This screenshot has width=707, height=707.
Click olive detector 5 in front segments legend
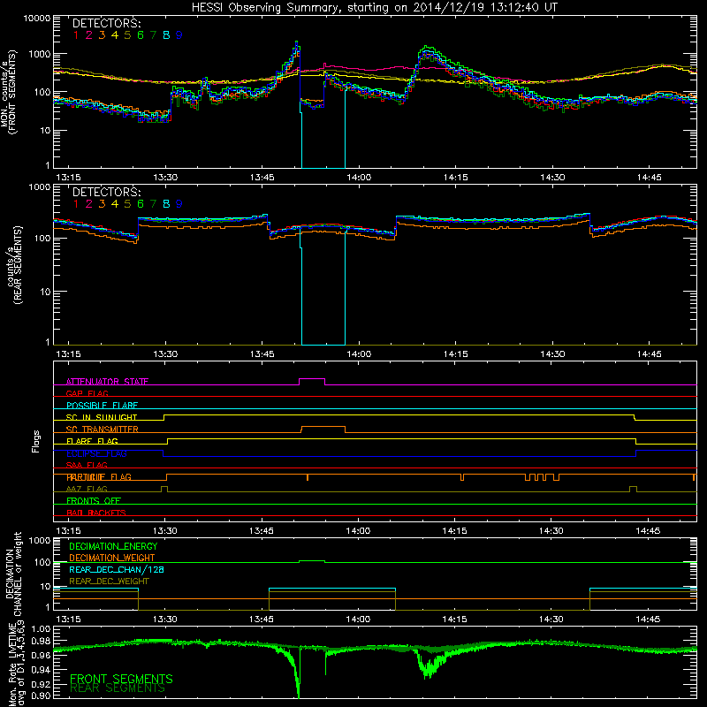pyautogui.click(x=127, y=35)
